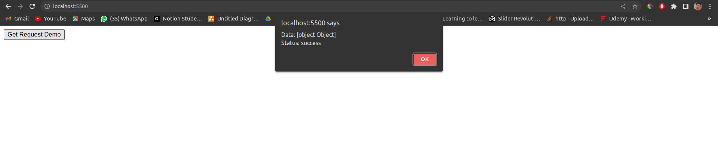Open the Chrome three-dot menu
Image resolution: width=718 pixels, height=168 pixels.
coord(710,6)
